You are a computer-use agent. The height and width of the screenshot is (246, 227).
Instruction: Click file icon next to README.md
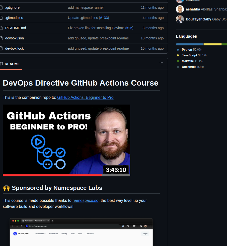pos(1,28)
